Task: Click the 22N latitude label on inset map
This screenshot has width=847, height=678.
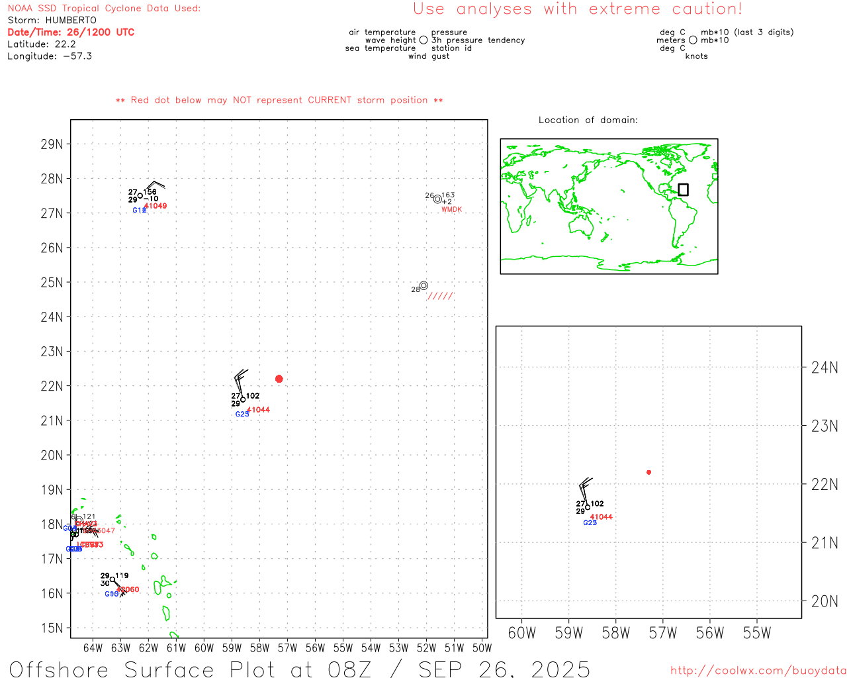Action: point(825,485)
